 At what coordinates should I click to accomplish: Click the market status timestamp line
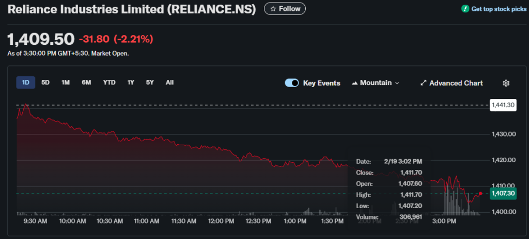68,54
